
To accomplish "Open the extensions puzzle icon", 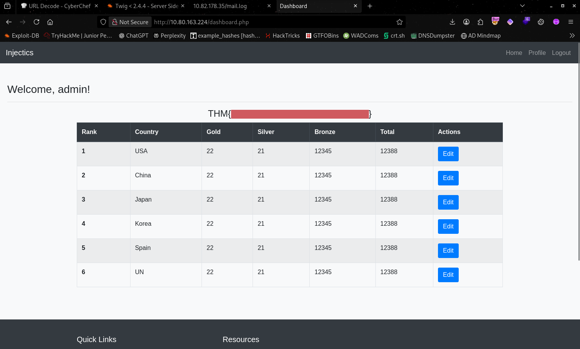I will (480, 22).
